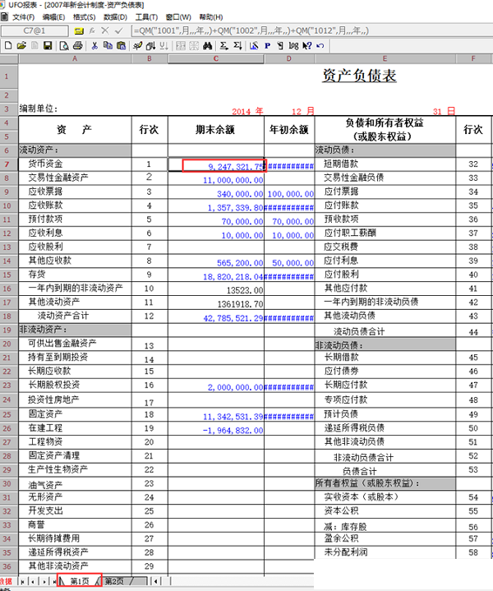
Task: Click the 11,342,531.39 固定资产 cell
Action: pos(216,414)
